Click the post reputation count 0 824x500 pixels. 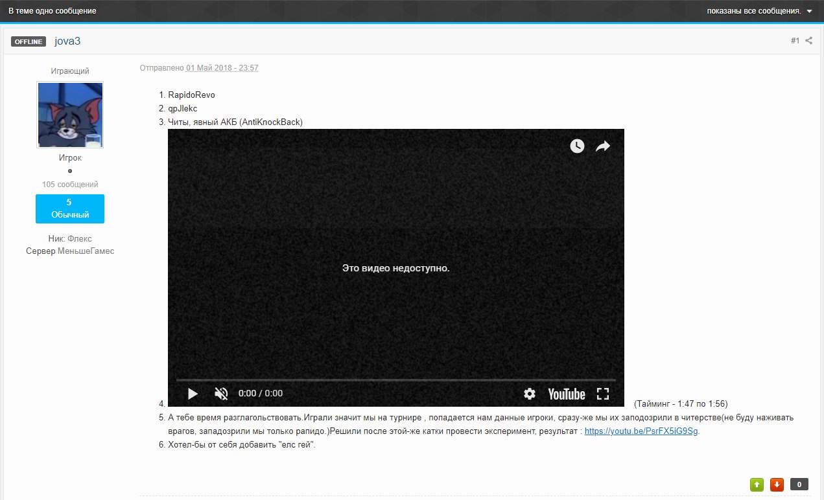coord(799,484)
